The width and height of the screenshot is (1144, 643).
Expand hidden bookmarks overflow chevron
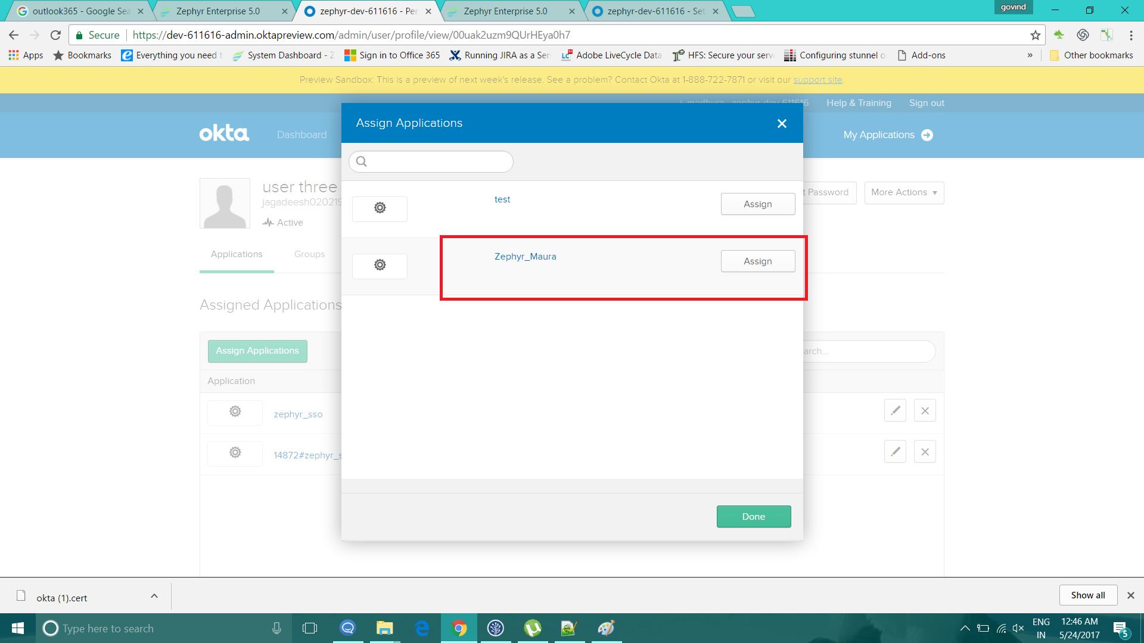[1030, 55]
